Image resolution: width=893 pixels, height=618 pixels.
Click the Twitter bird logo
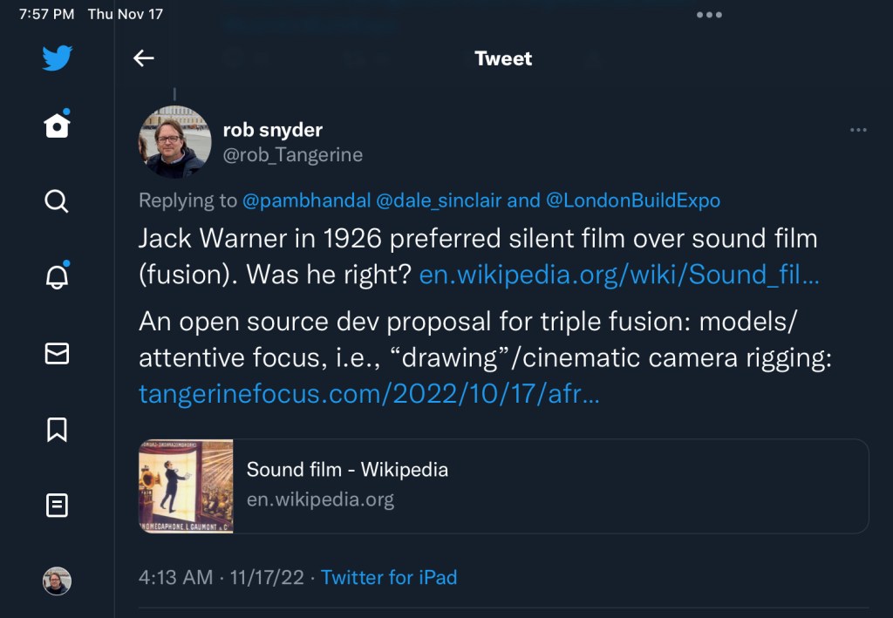click(57, 58)
